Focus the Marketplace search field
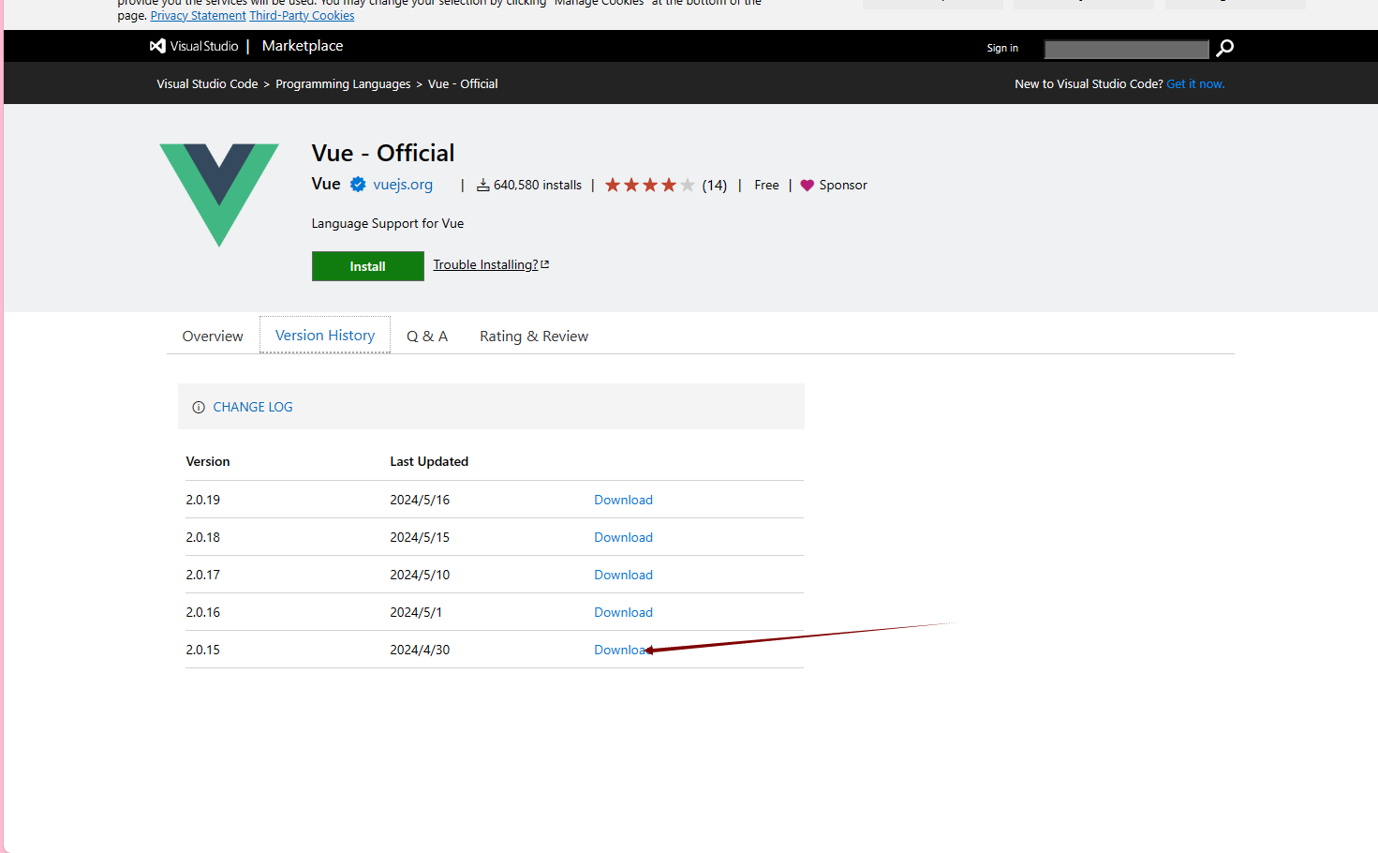 click(1127, 49)
